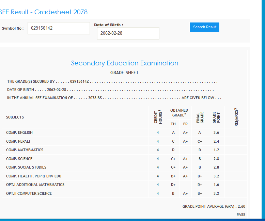The height and width of the screenshot is (221, 265).
Task: Focus the Date of Birth input field
Action: coord(128,33)
